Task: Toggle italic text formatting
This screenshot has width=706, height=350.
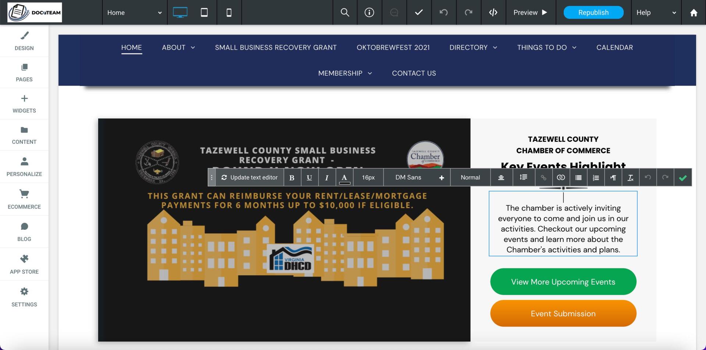Action: (327, 178)
